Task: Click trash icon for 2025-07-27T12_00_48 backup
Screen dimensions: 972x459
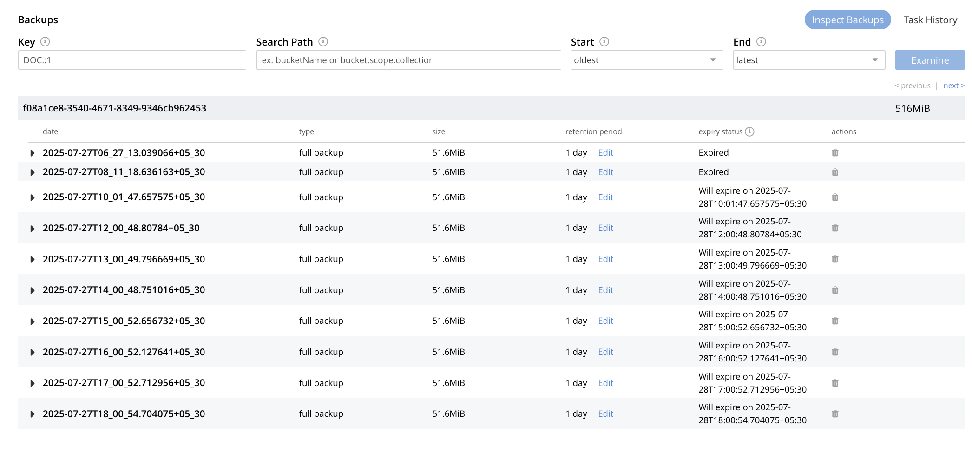Action: coord(834,228)
